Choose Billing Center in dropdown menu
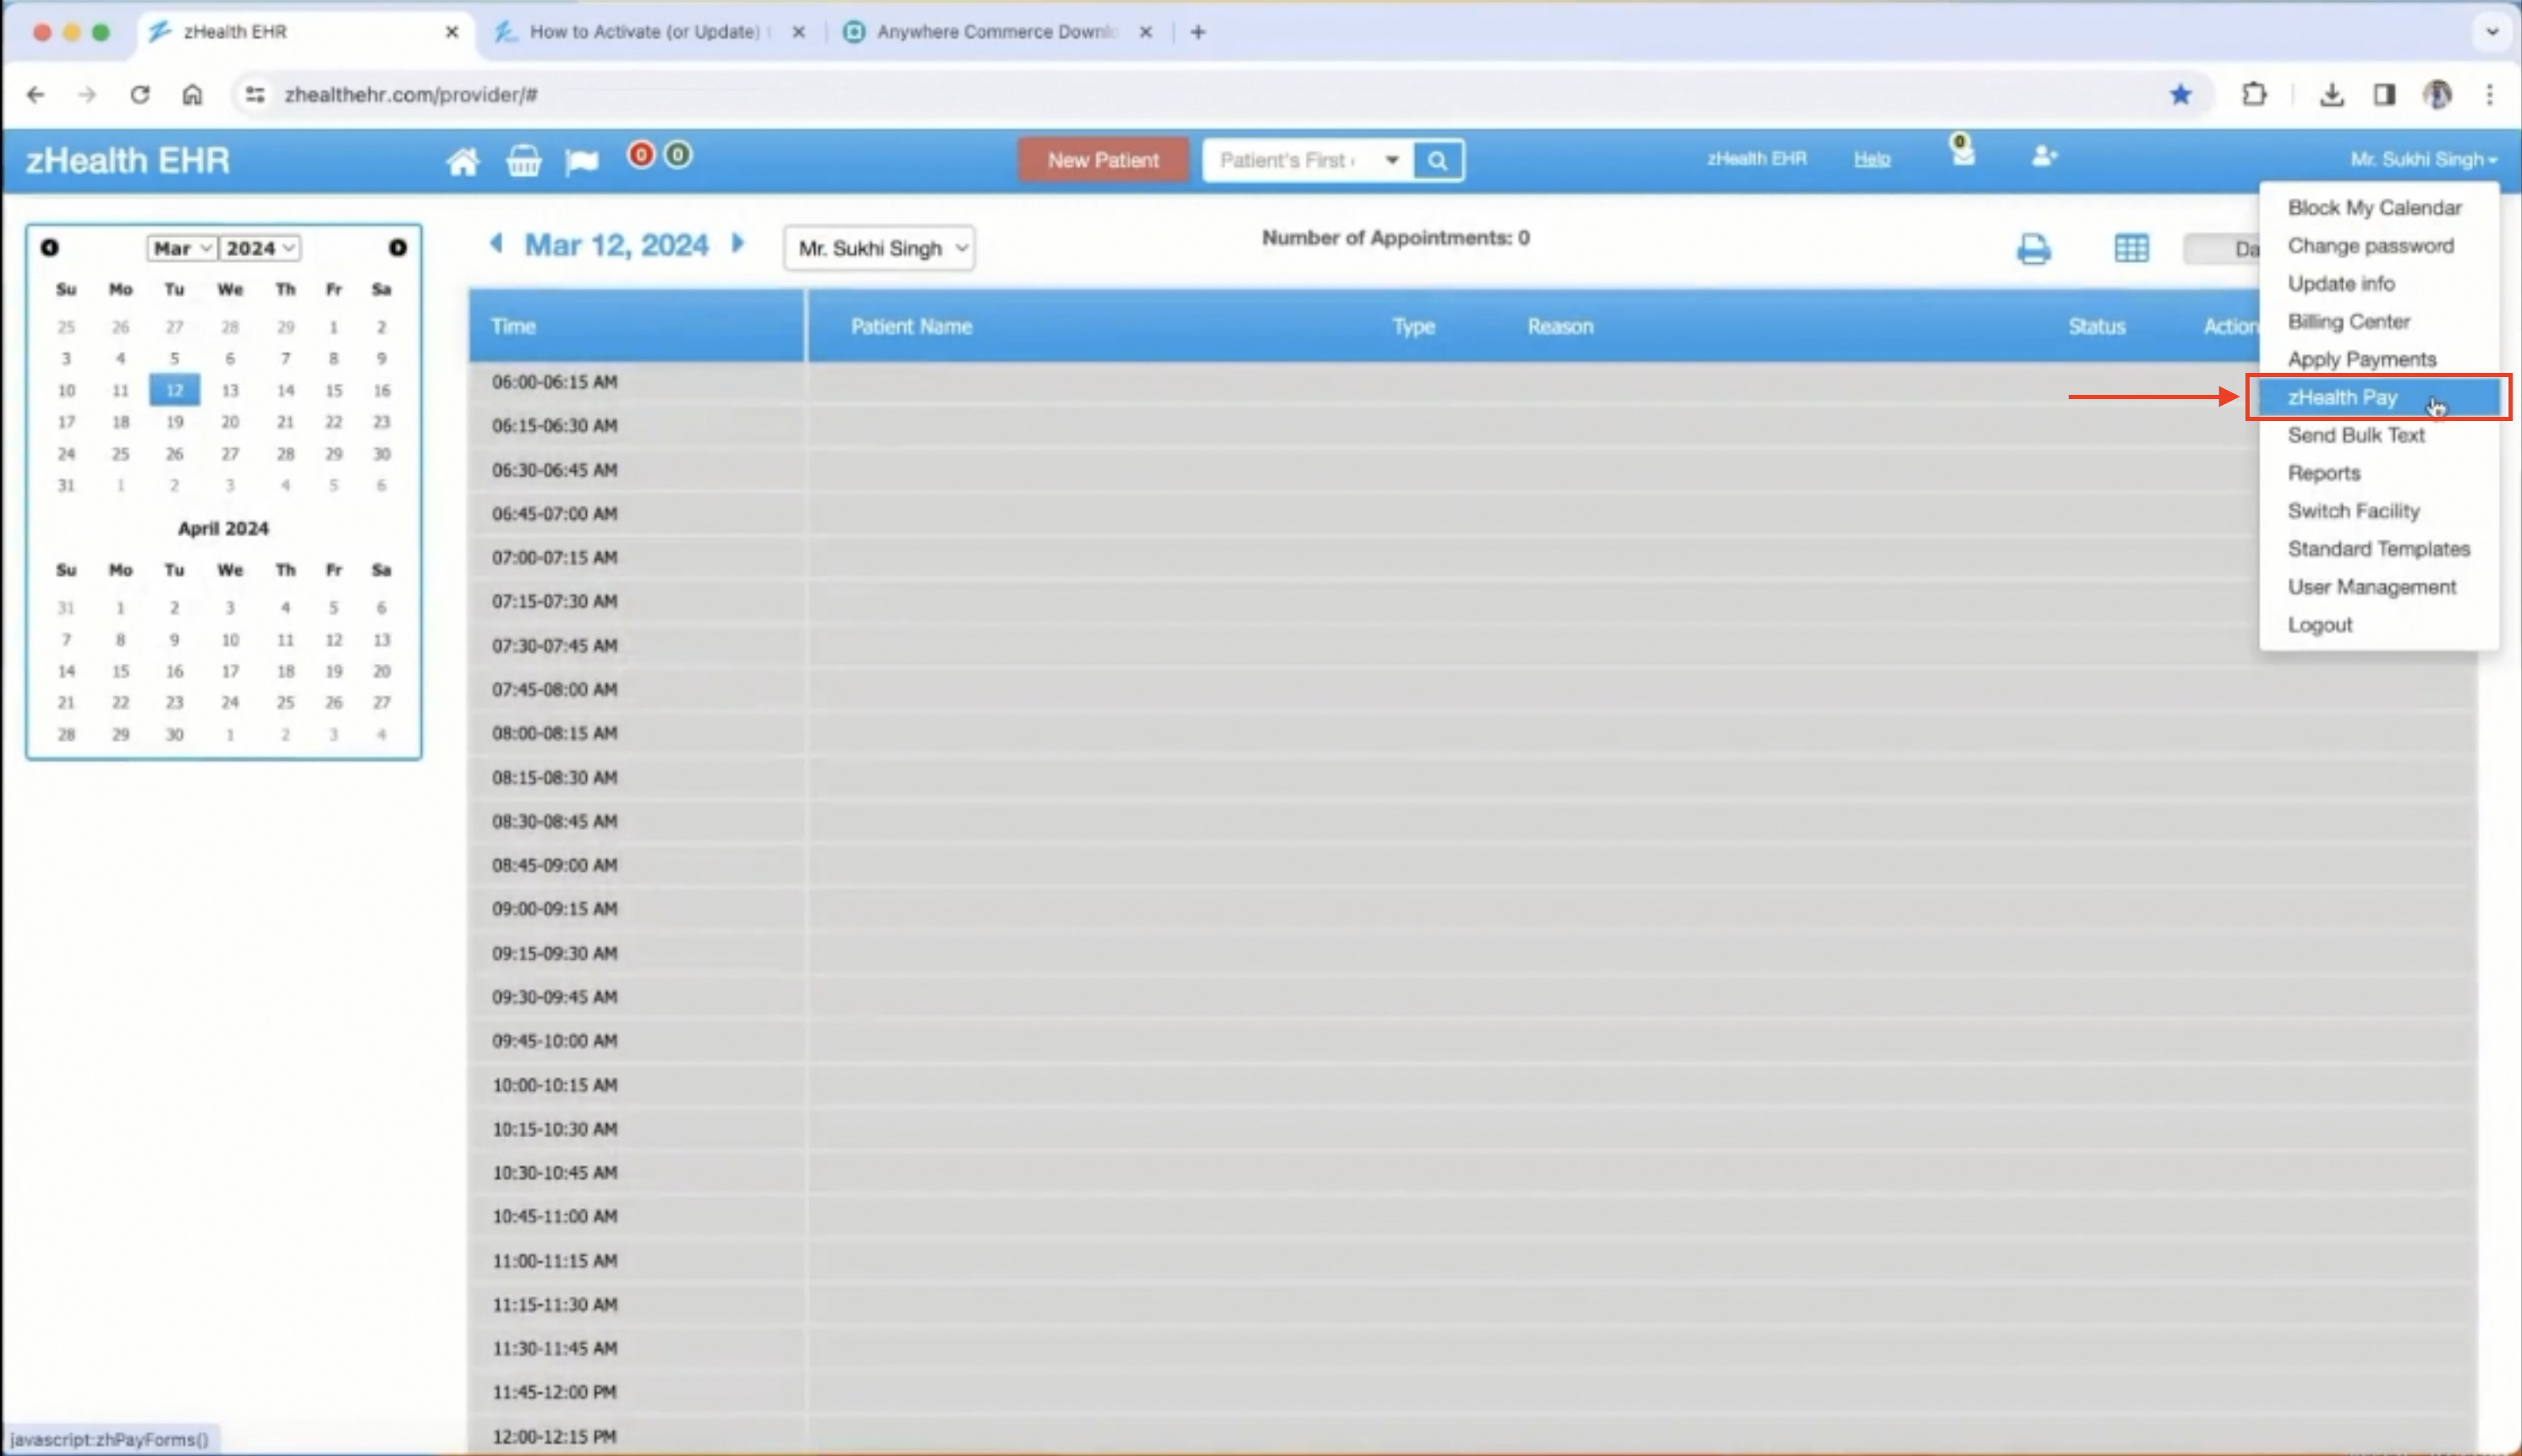The image size is (2522, 1456). pos(2348,321)
